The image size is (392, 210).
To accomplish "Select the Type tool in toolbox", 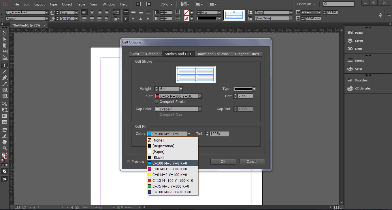I will (5, 66).
